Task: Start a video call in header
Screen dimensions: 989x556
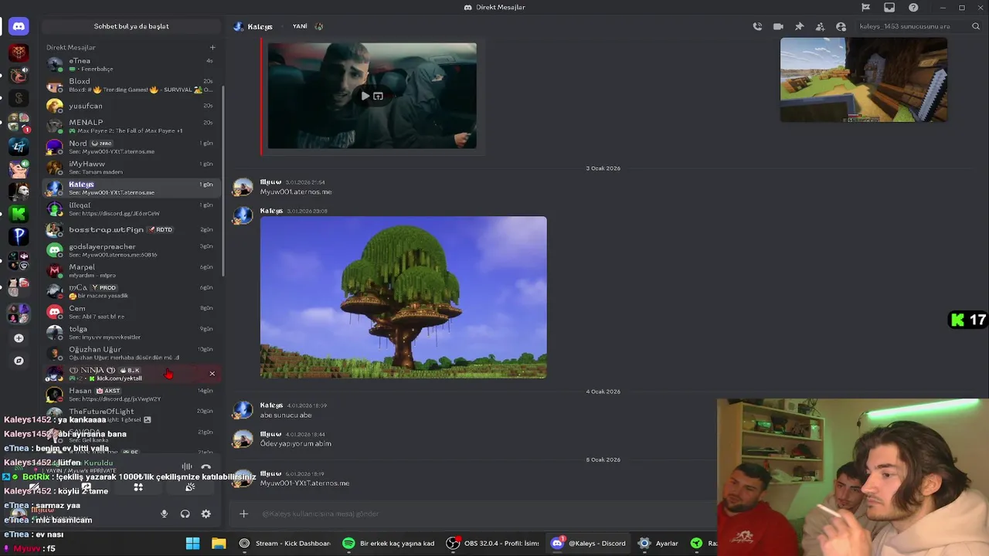Action: pyautogui.click(x=778, y=26)
